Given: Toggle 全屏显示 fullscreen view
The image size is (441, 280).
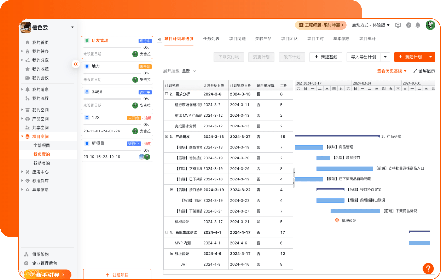Looking at the screenshot, I should (424, 71).
